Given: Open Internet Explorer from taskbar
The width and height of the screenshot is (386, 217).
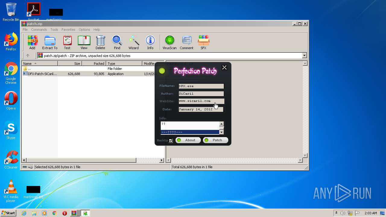Looking at the screenshot, I should click(24, 213).
